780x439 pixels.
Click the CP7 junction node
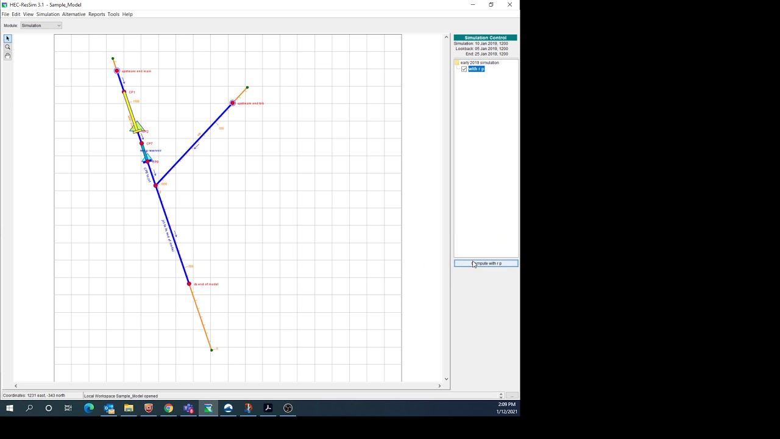(x=142, y=144)
